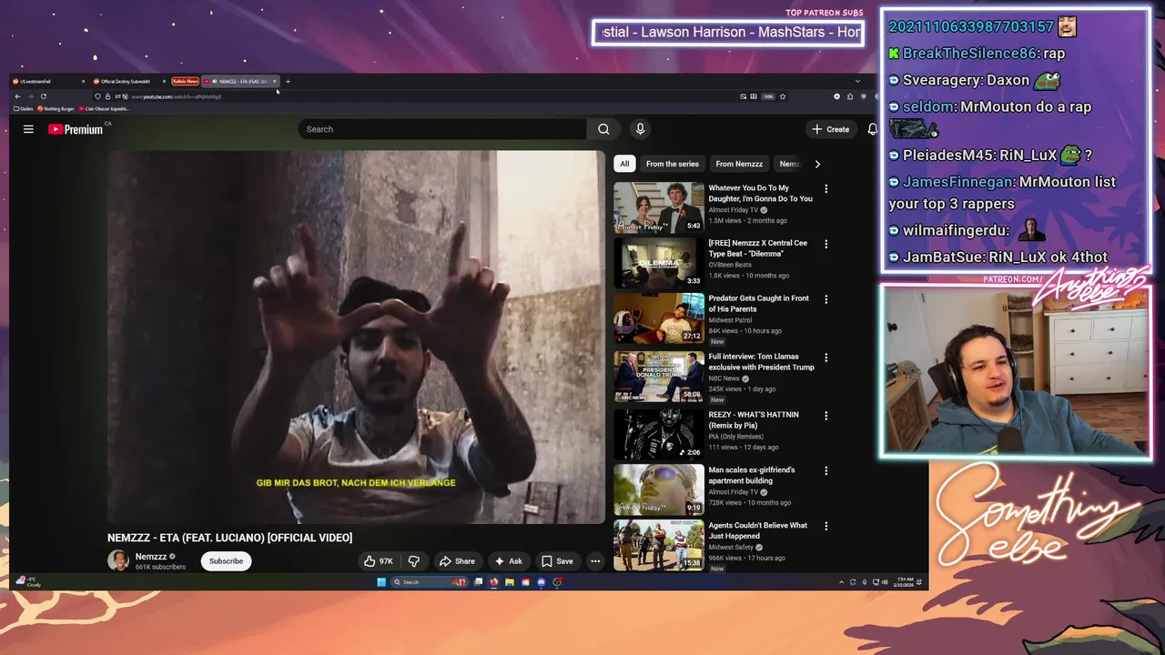
Task: Open Clair Obscur bookmark
Action: [104, 109]
